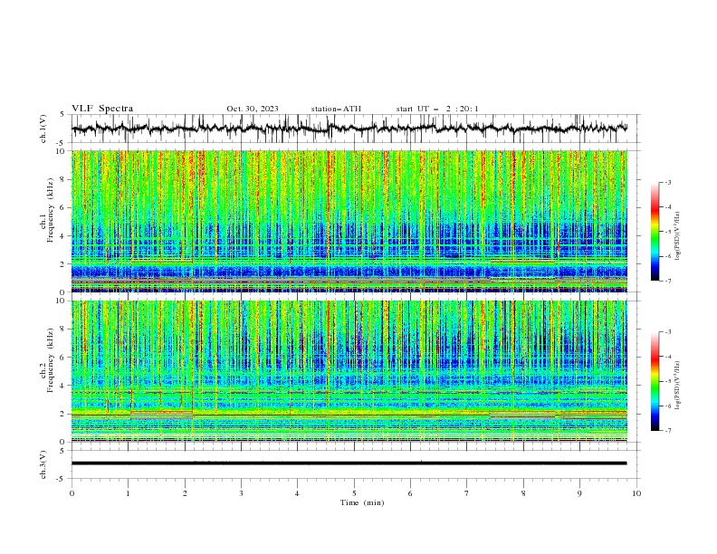This screenshot has height=554, width=717.
Task: Click the time axis tick label '3'
Action: 241,493
